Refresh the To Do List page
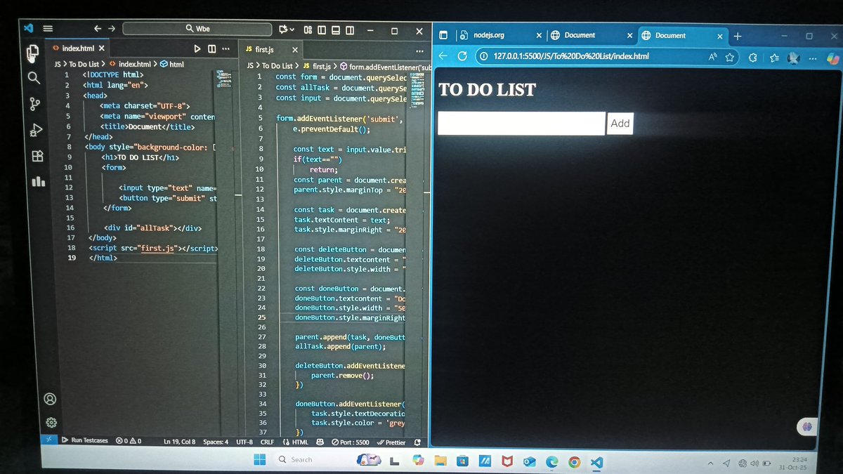Image resolution: width=843 pixels, height=474 pixels. (x=462, y=56)
